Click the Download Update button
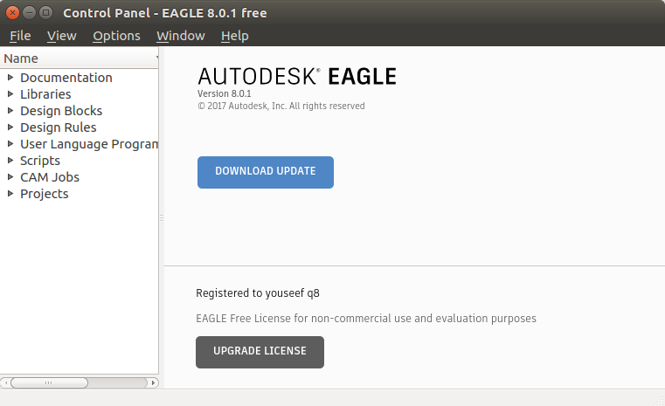Screen dimensions: 665x406 tap(266, 172)
